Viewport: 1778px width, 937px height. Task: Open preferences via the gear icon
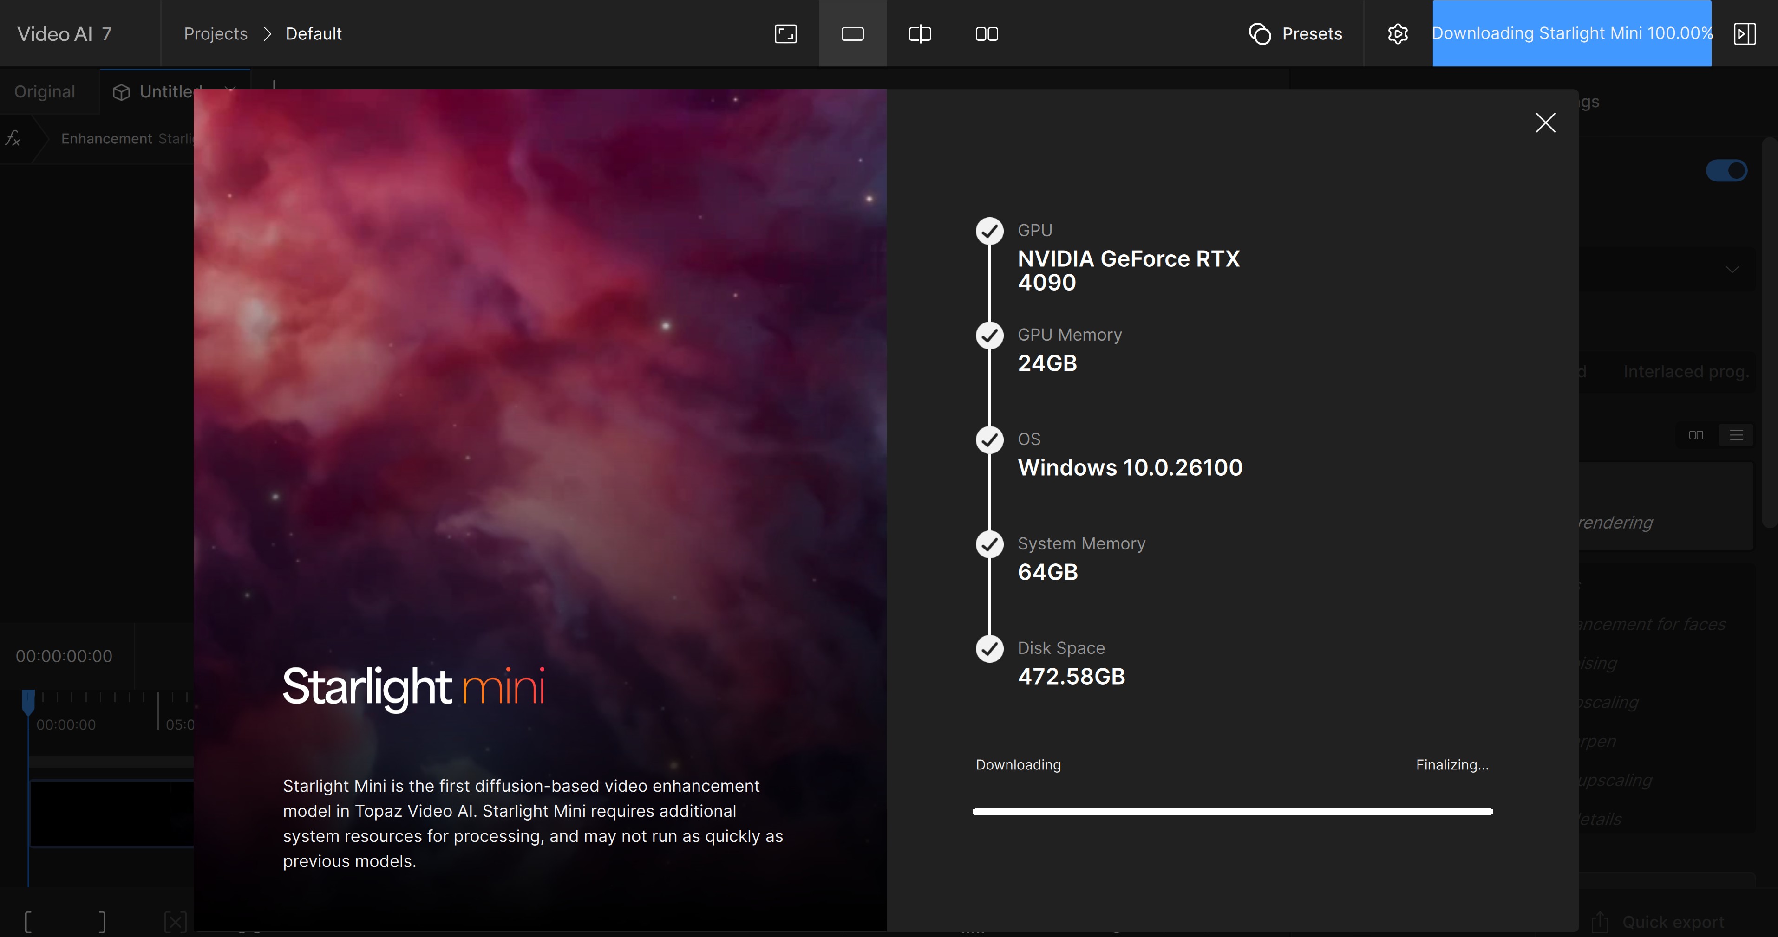click(x=1397, y=34)
